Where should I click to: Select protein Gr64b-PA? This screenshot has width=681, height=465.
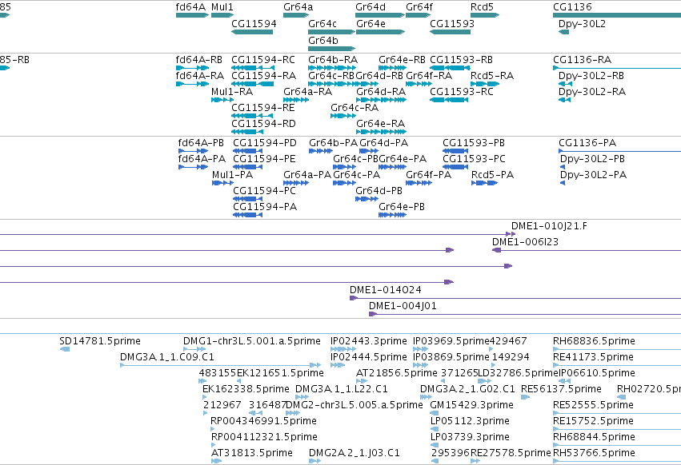(333, 143)
